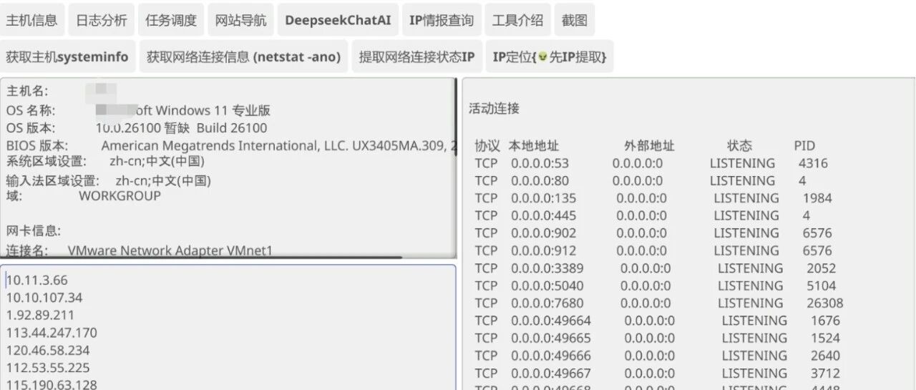Click PID value 1984
The height and width of the screenshot is (390, 916).
coord(817,198)
